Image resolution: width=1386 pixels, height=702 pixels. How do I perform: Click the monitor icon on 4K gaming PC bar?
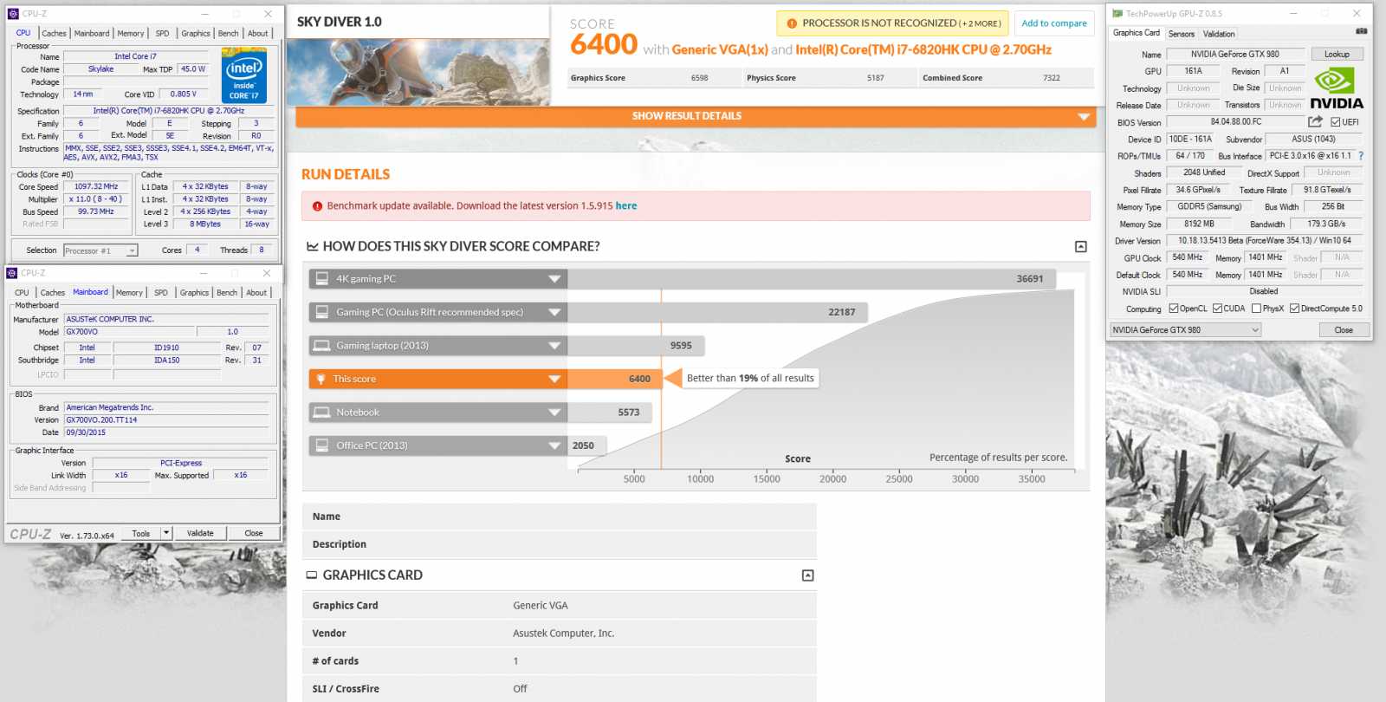tap(322, 279)
